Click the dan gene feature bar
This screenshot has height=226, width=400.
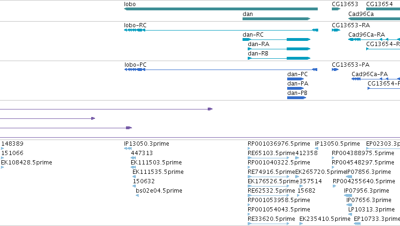click(276, 19)
